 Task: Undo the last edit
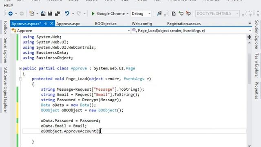(x=67, y=13)
